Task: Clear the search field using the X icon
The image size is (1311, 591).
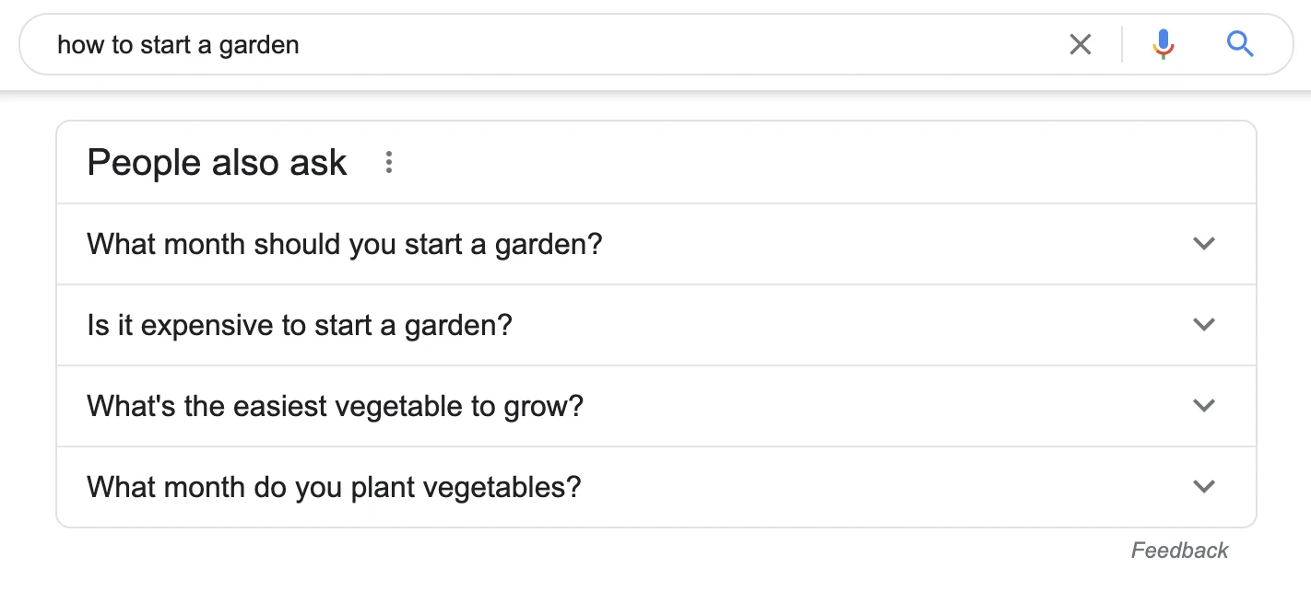Action: (1080, 43)
